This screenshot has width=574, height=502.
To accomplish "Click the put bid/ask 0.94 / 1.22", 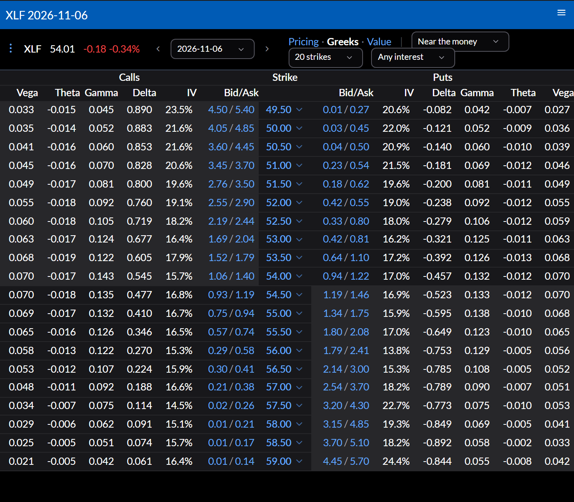I will coord(346,276).
